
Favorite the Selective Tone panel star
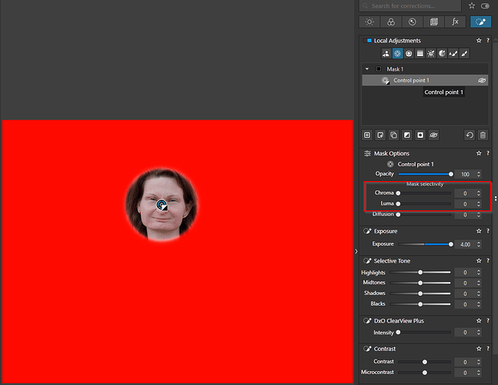pyautogui.click(x=479, y=261)
